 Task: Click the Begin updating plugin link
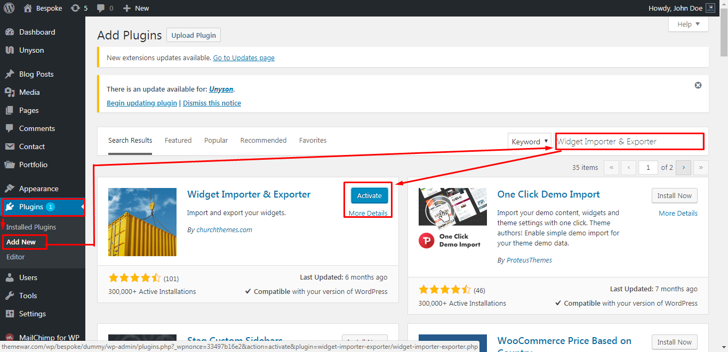tap(142, 103)
